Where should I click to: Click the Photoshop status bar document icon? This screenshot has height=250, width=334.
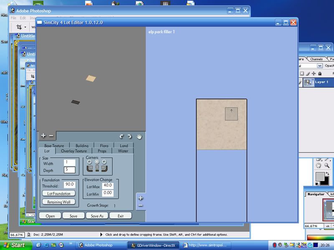click(29, 235)
